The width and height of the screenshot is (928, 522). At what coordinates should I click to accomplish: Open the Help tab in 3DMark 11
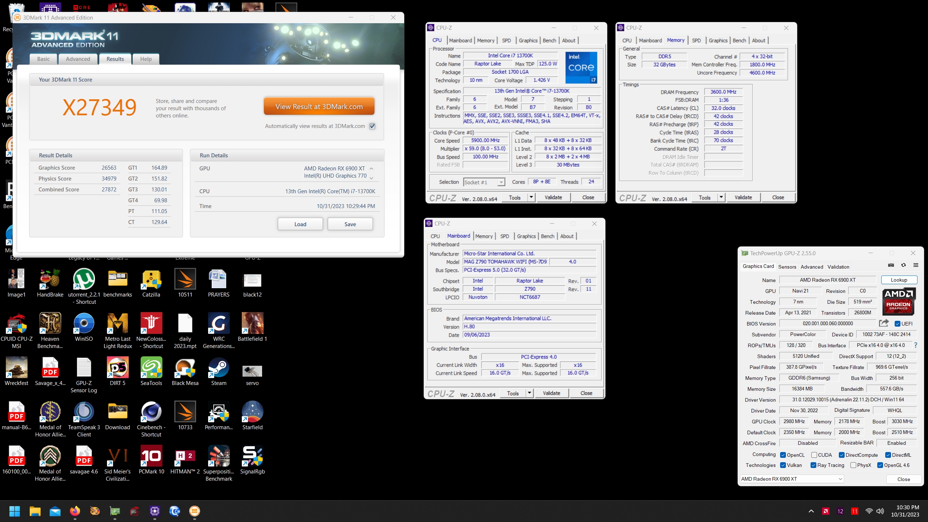(146, 59)
